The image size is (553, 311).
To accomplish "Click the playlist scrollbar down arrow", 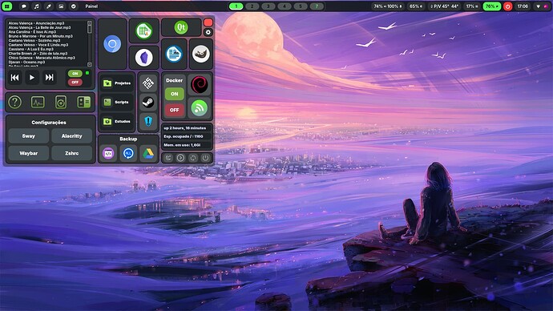I will pos(89,65).
